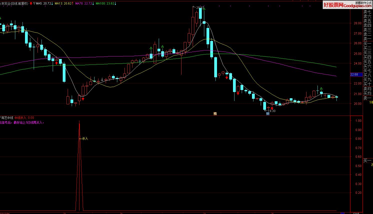The width and height of the screenshot is (373, 214).
Task: Select the 卖四 order book row
Action: point(367,25)
